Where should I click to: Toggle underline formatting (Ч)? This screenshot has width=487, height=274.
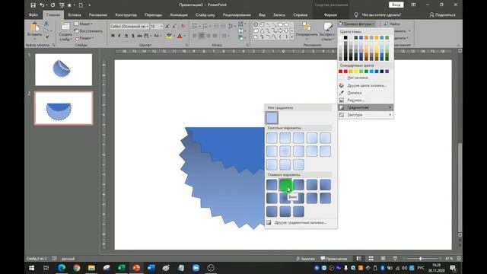click(x=126, y=36)
